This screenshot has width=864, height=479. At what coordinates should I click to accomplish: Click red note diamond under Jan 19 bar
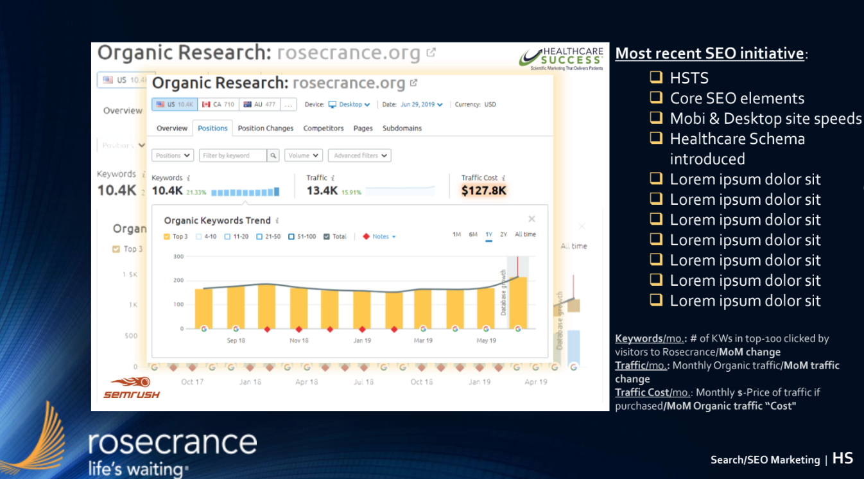tap(362, 329)
